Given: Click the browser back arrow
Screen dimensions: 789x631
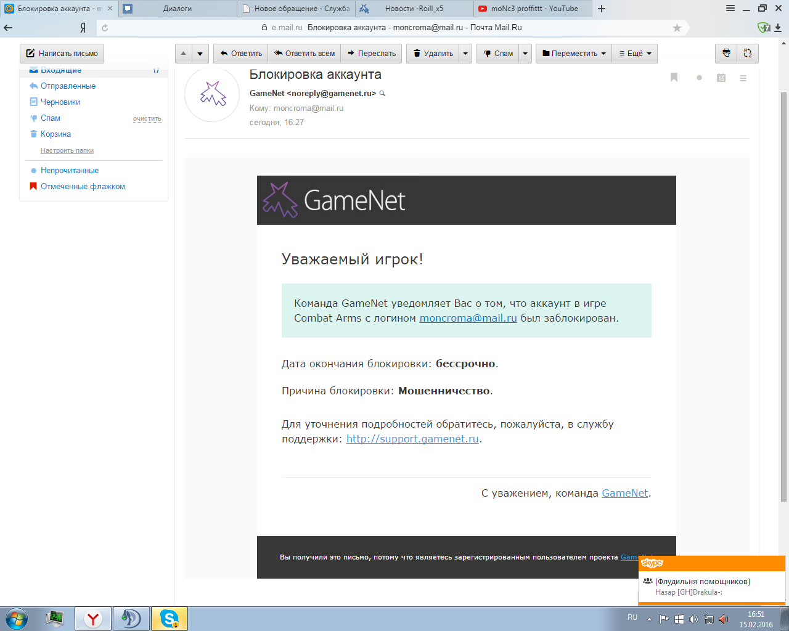Looking at the screenshot, I should [x=9, y=28].
